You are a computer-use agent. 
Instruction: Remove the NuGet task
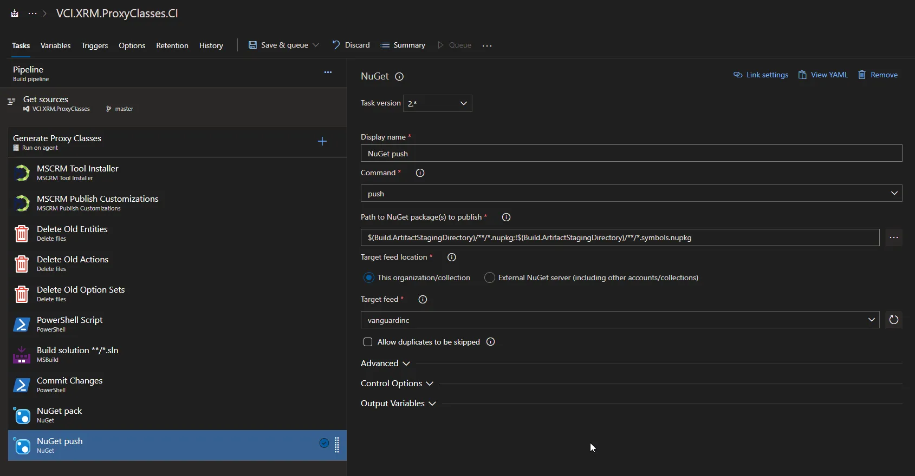(x=878, y=75)
